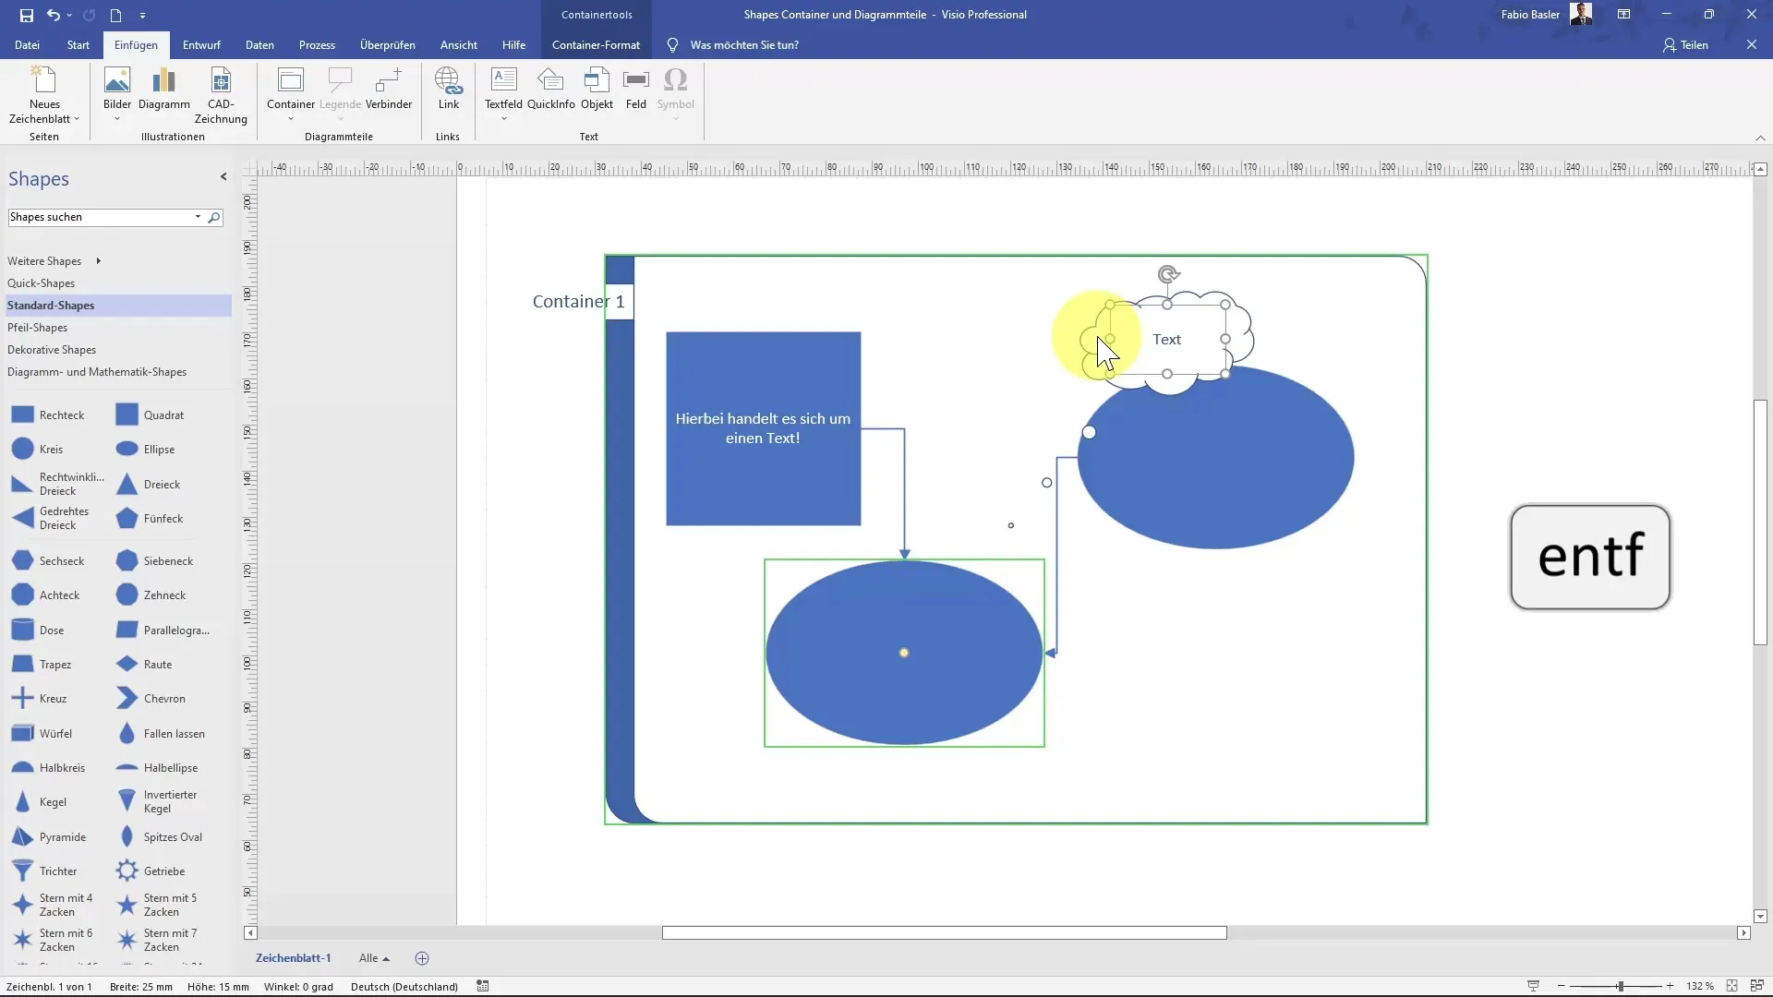Insert a Feld field
This screenshot has height=997, width=1773.
636,90
